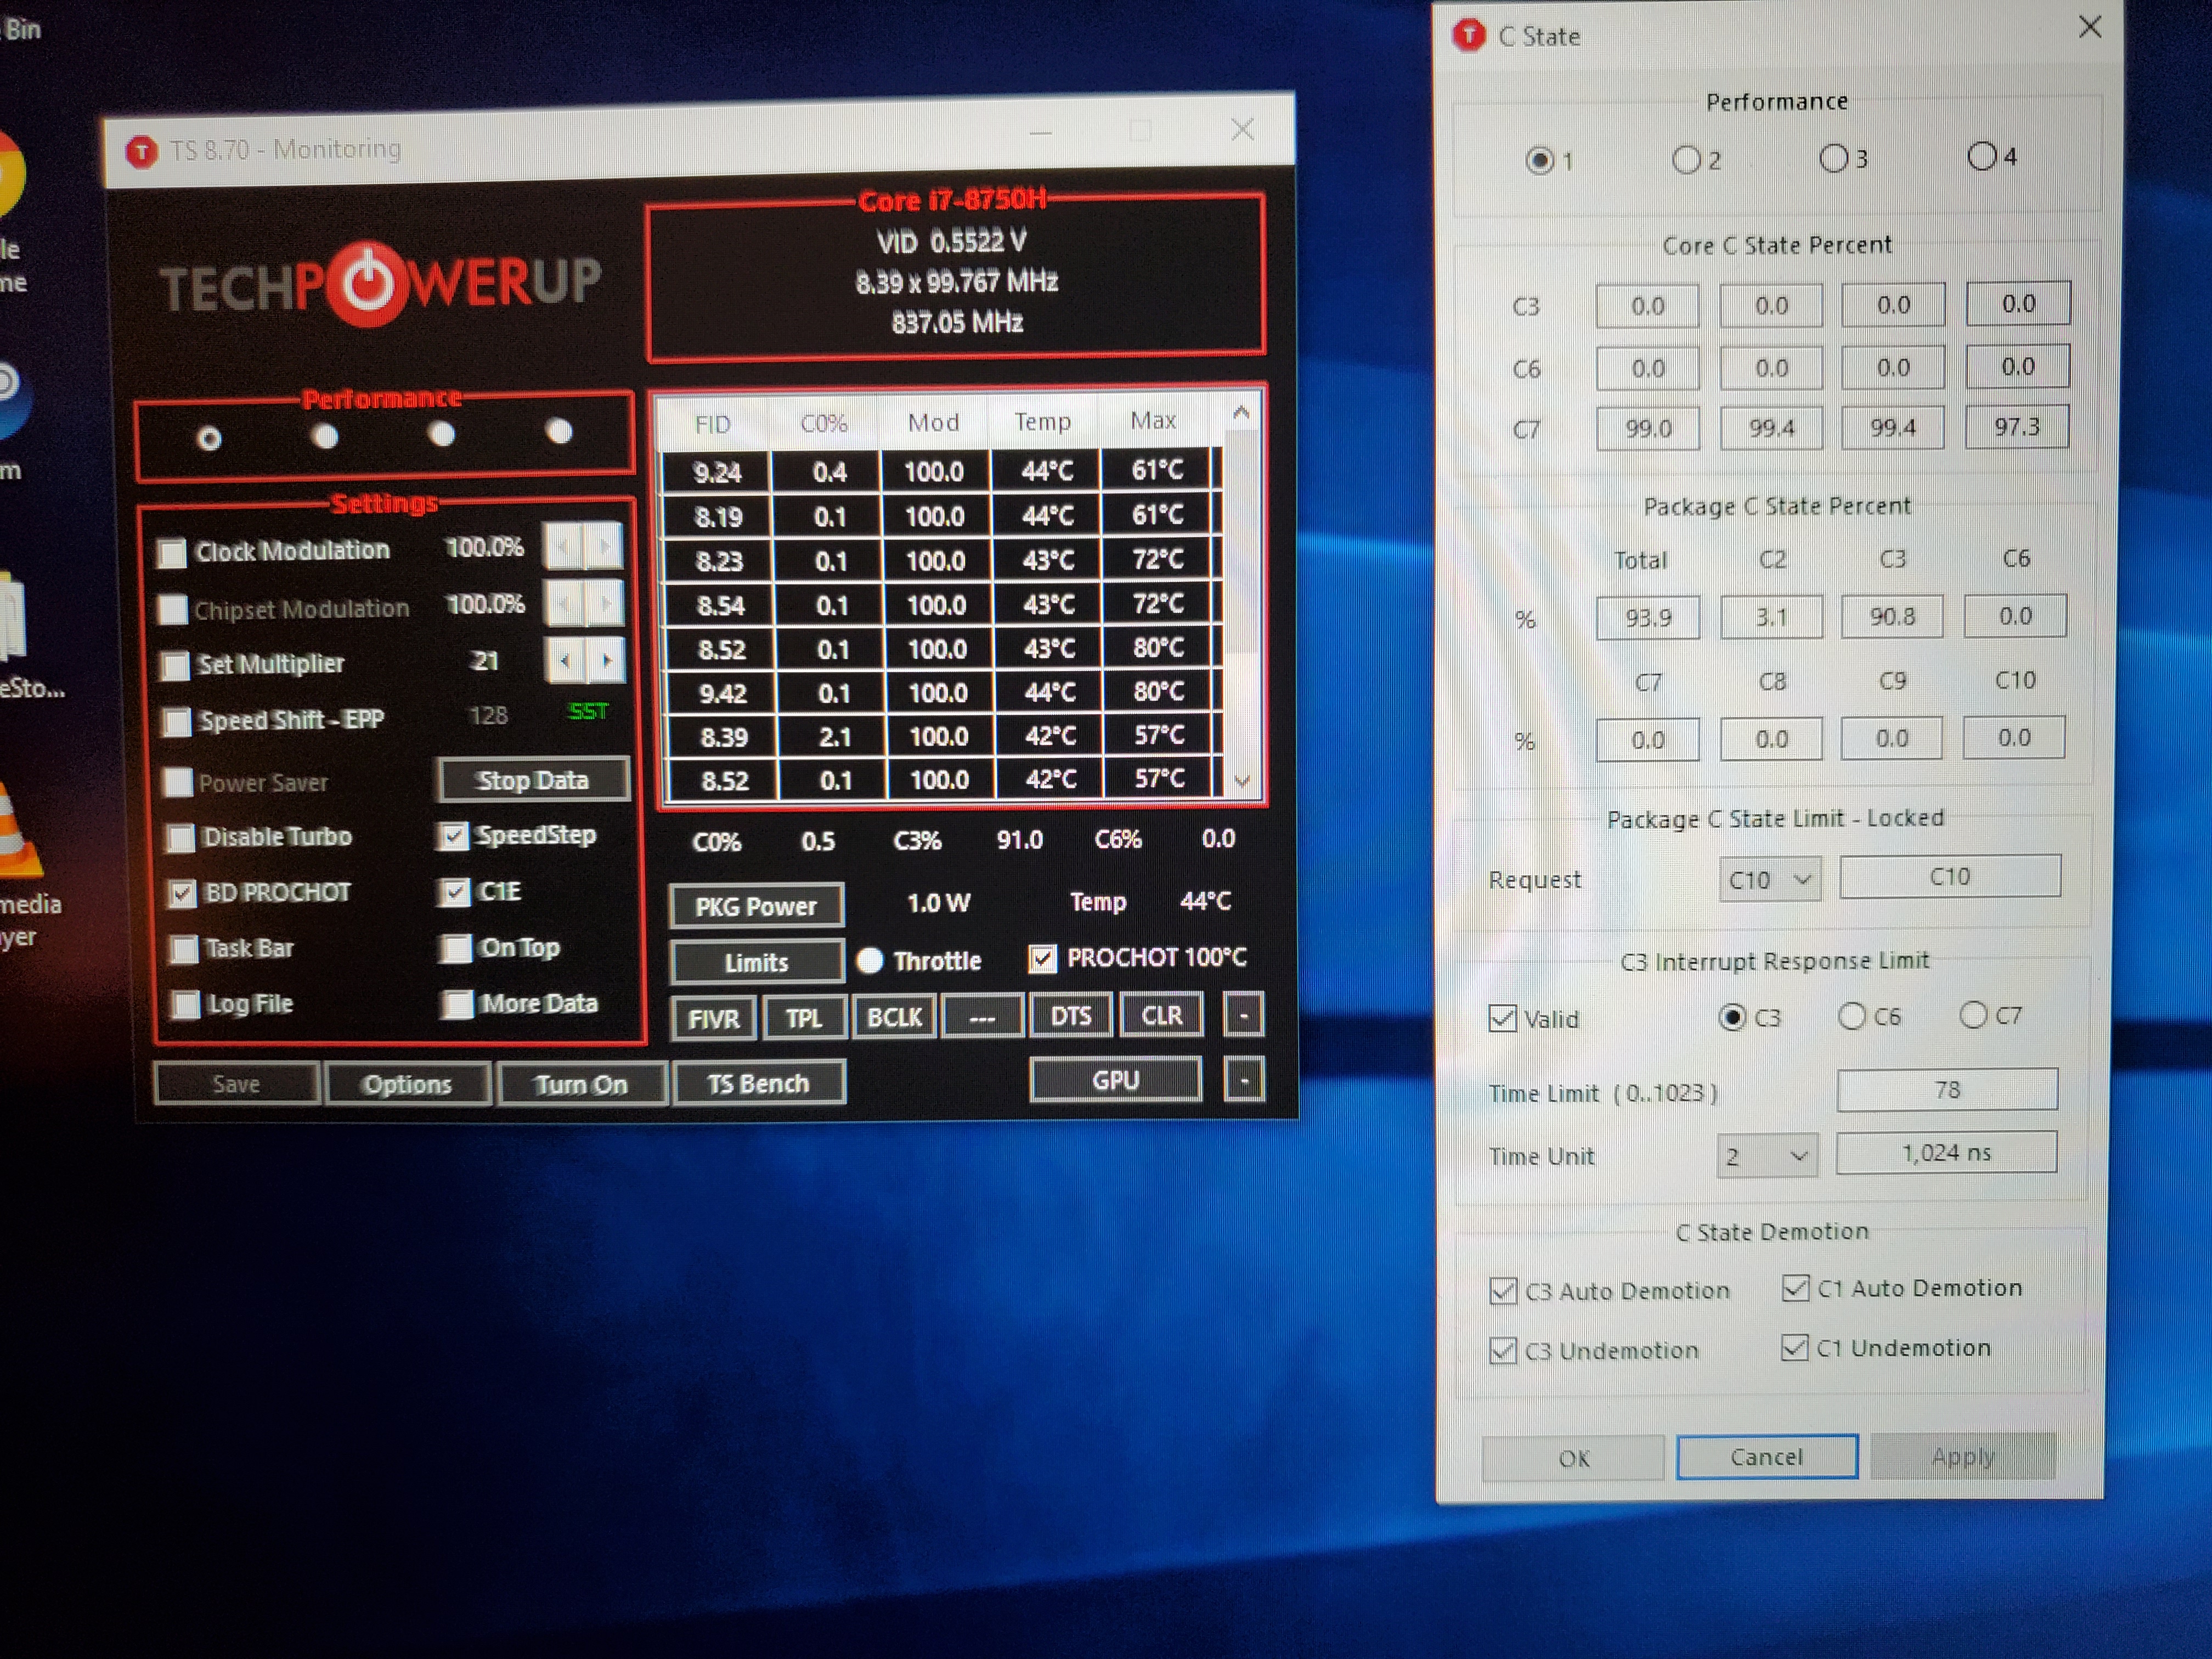Launch TS Bench
Viewport: 2212px width, 1659px height.
pos(759,1083)
